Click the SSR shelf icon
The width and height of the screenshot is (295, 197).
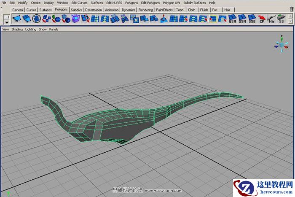[242, 19]
